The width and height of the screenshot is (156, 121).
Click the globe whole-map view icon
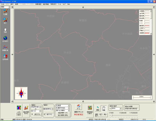point(5,39)
